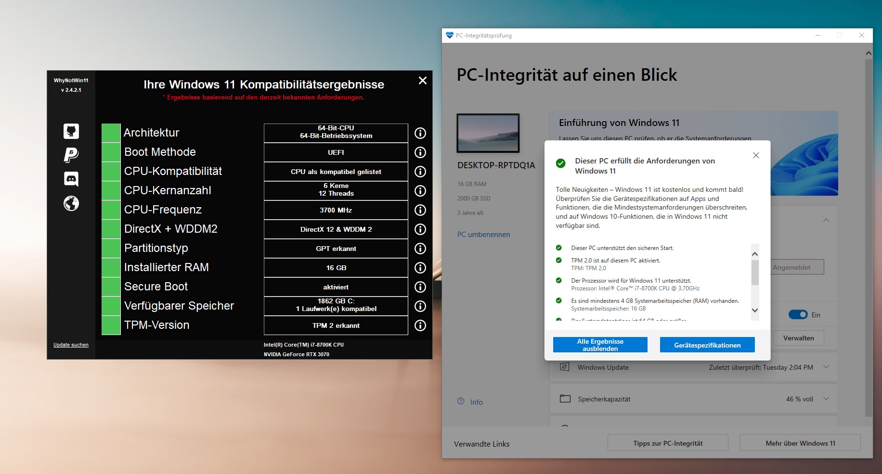Show info for the CPU-Kompatibilität row
Screen dimensions: 882x474
click(420, 172)
